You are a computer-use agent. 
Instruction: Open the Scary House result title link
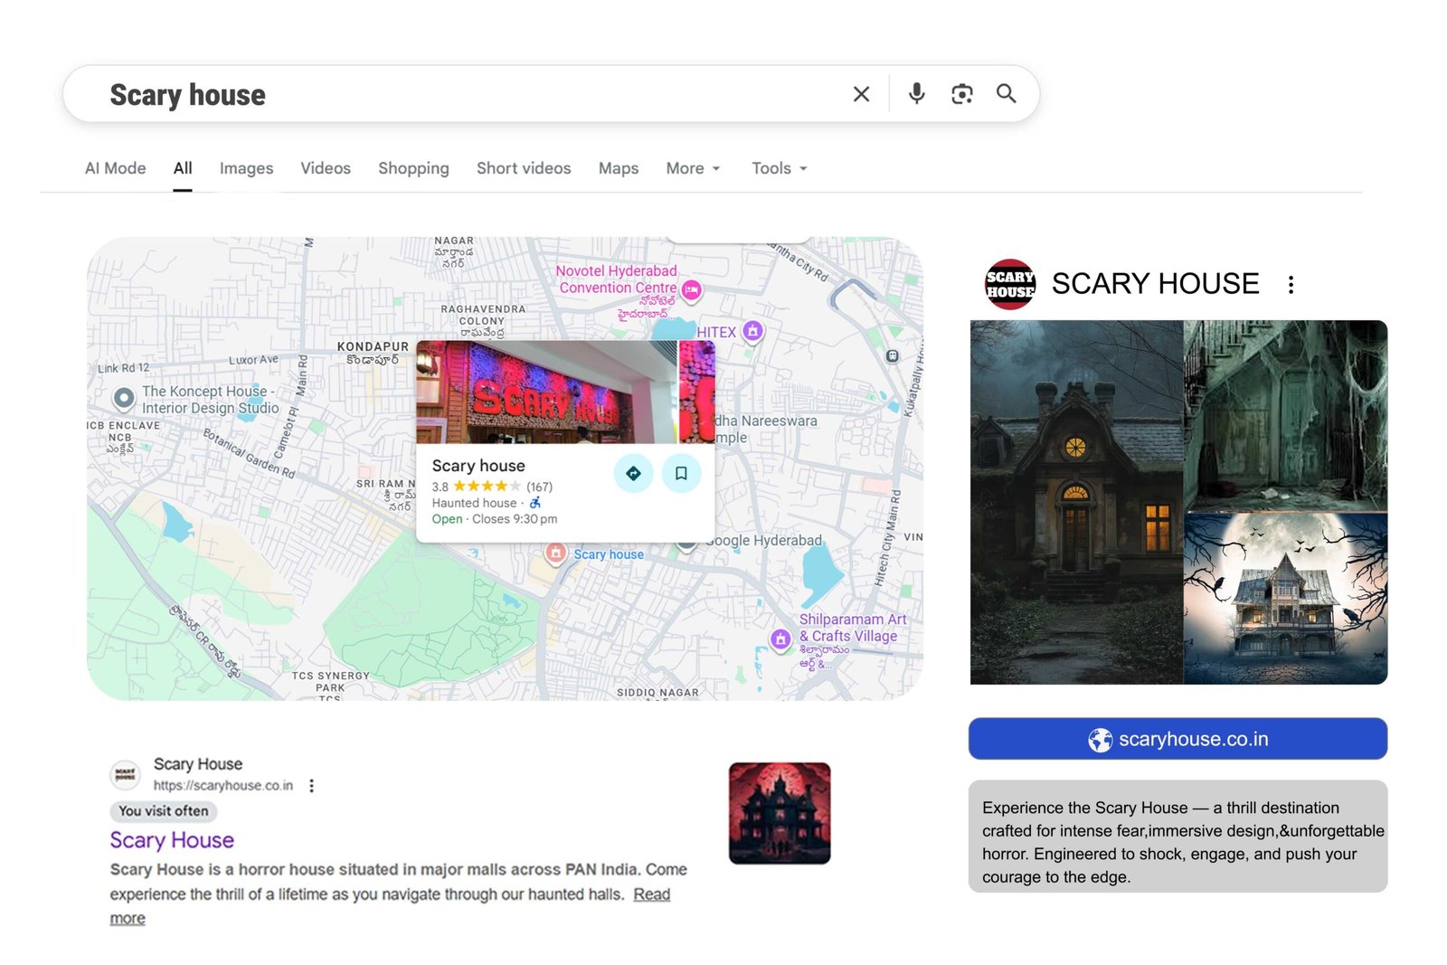172,840
